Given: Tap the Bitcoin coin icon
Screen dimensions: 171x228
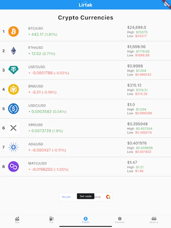Looking at the screenshot, I should (13, 31).
